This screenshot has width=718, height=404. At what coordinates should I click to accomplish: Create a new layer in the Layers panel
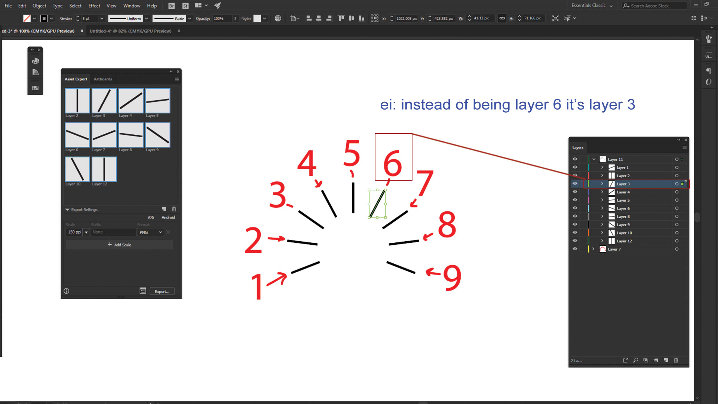click(x=666, y=360)
